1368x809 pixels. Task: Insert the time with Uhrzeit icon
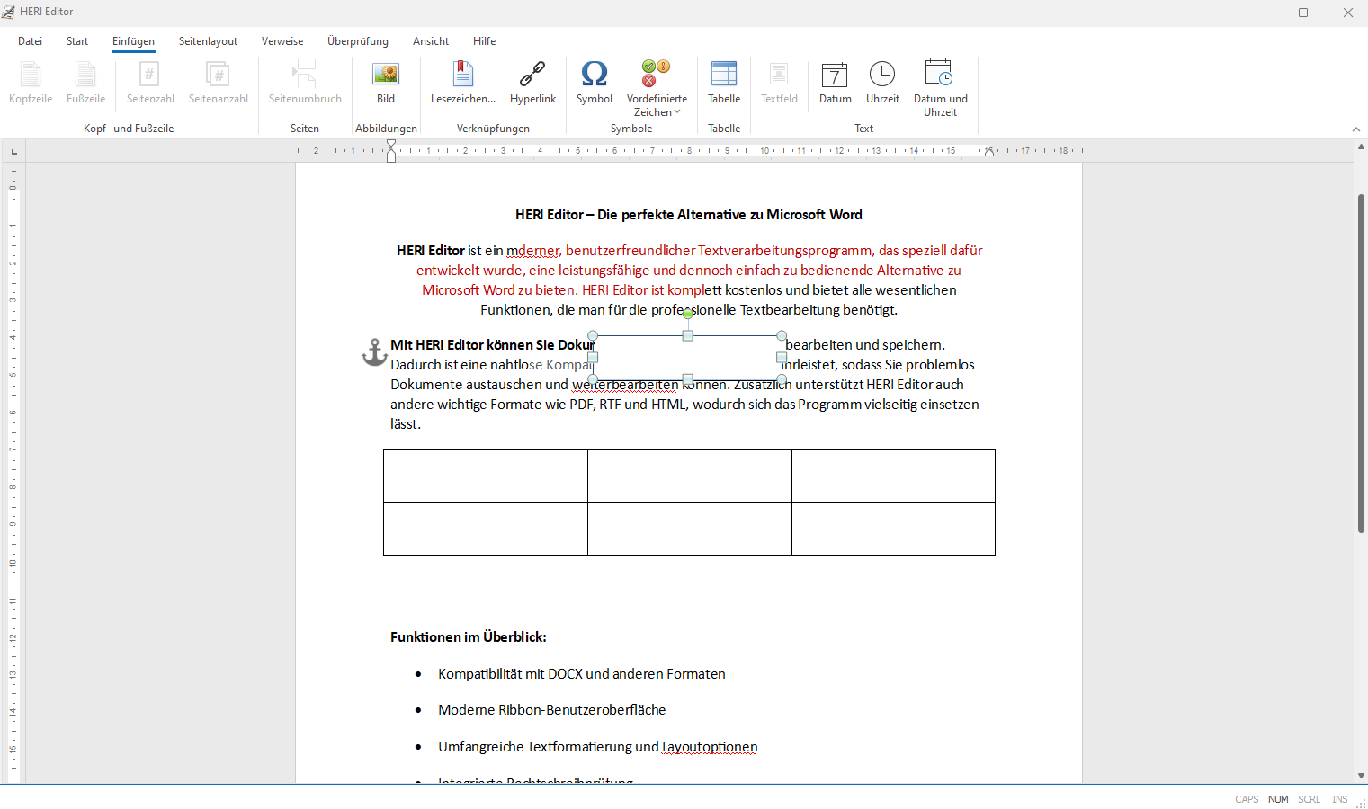click(882, 75)
